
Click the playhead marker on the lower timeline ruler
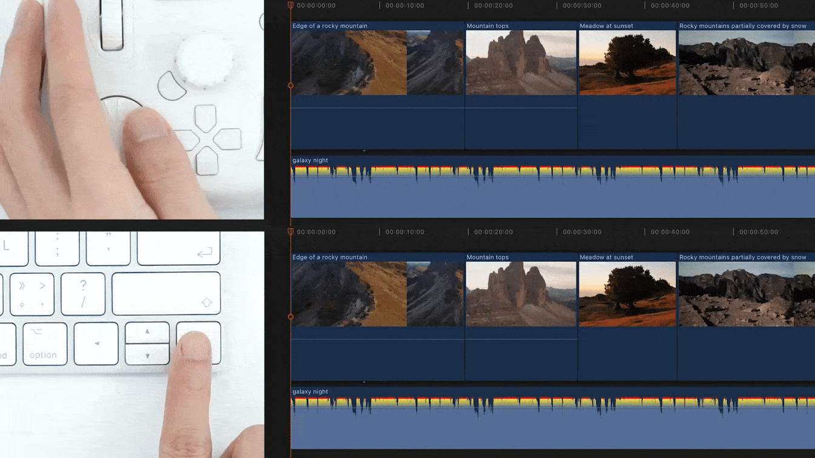(290, 232)
